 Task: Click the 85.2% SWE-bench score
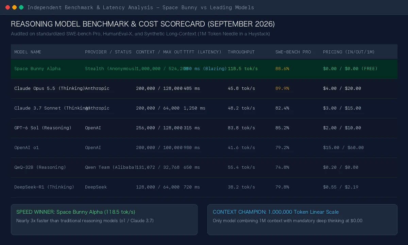[x=282, y=128]
